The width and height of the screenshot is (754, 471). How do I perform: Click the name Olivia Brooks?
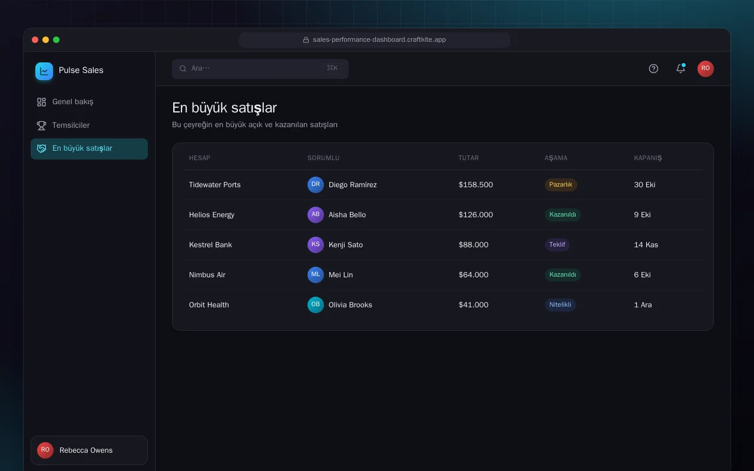click(350, 305)
